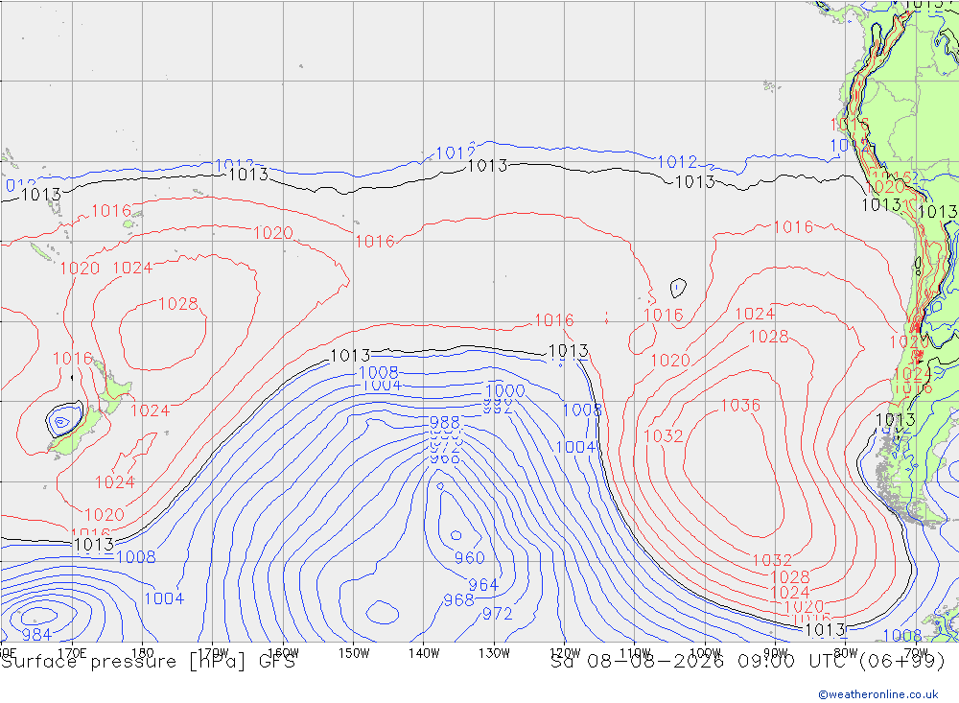Click the 140W longitude axis label
This screenshot has width=959, height=703.
click(x=424, y=653)
